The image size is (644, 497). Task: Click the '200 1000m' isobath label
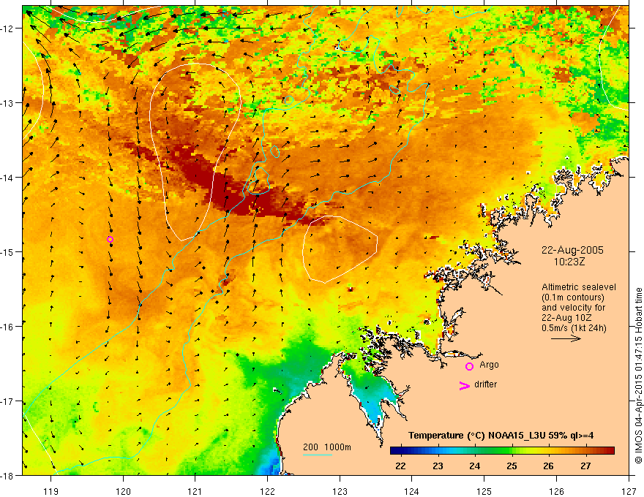pos(327,447)
